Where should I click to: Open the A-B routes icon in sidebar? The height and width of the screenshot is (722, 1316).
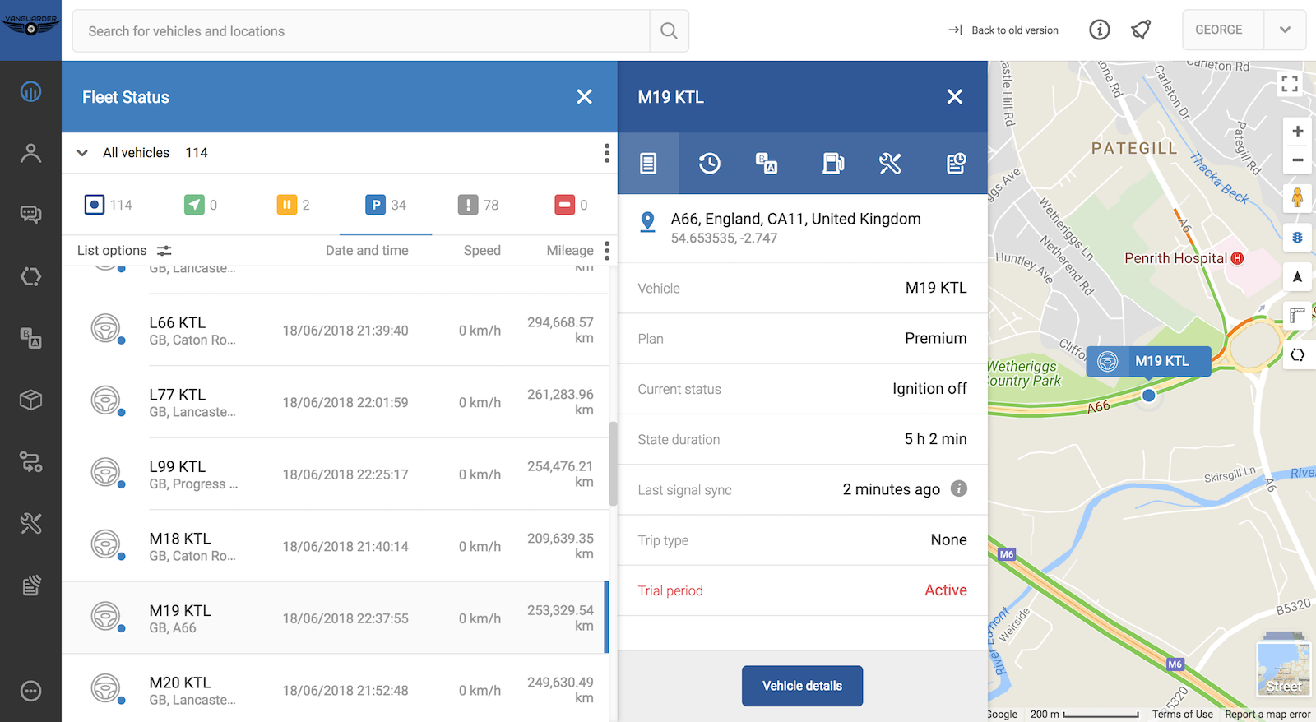click(30, 338)
